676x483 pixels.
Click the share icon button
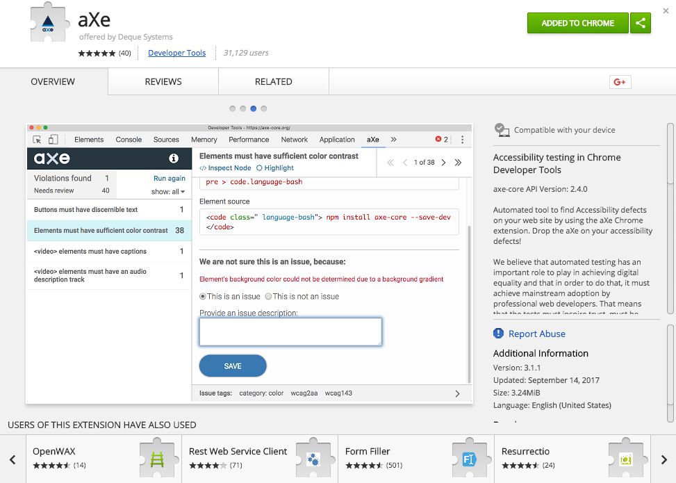coord(640,23)
